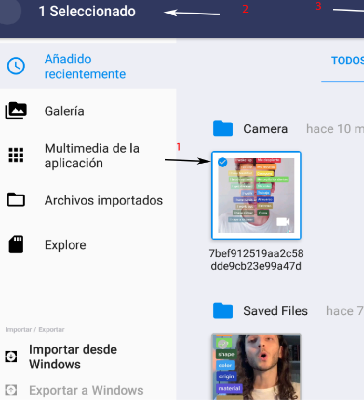Viewport: 364px width, 406px height.
Task: Click the Importar desde Windows text
Action: pos(73,357)
